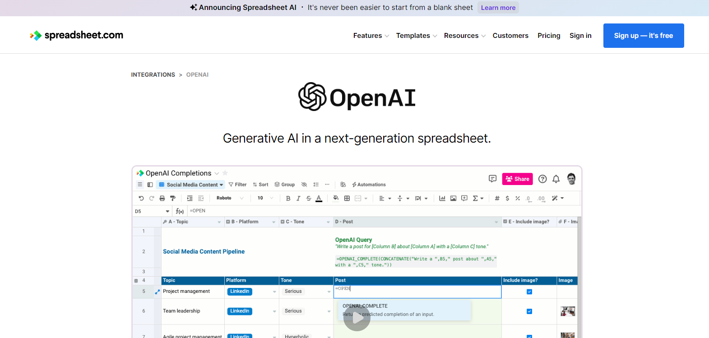
Task: Click the Learn more announcement button
Action: [498, 8]
